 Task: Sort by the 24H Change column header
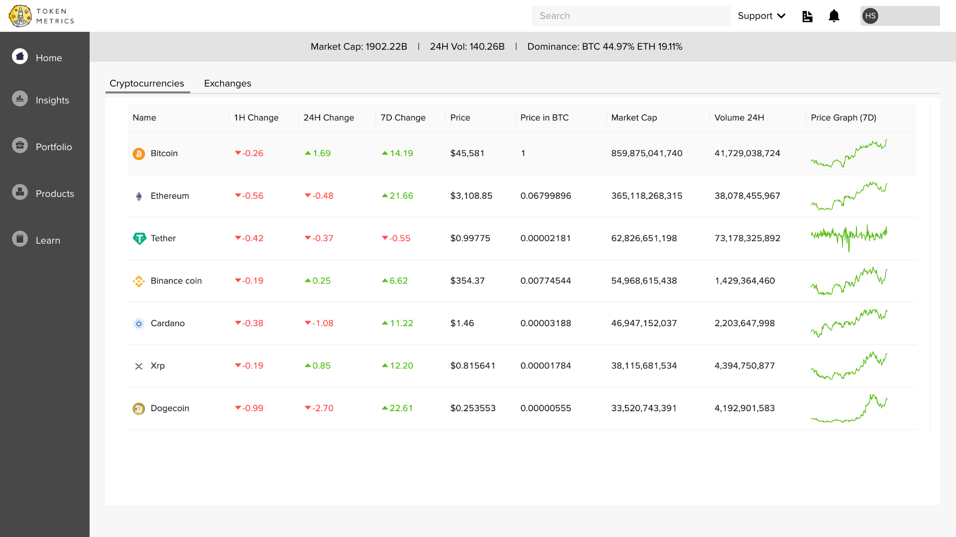tap(329, 118)
